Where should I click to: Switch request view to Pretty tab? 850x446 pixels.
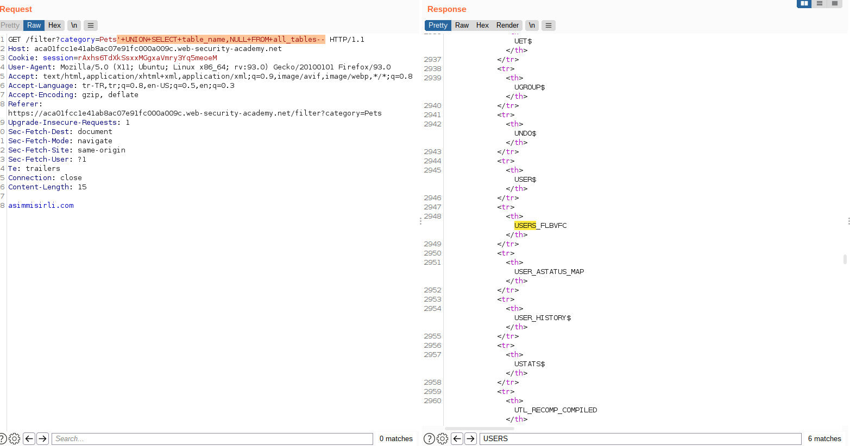10,26
